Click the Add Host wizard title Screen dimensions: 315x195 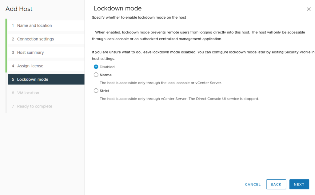(19, 9)
